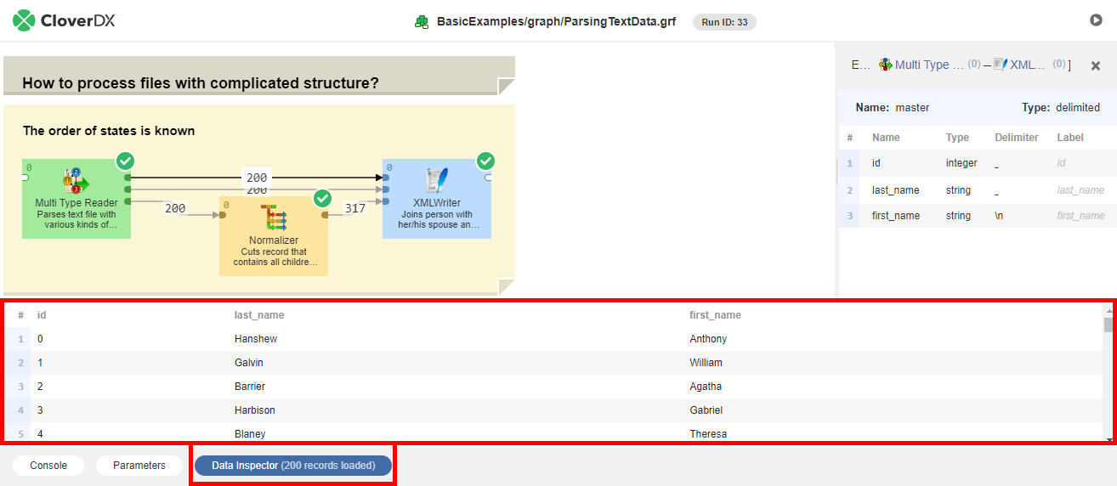Select the Normalizer component icon
Viewport: 1117px width, 486px height.
273,218
